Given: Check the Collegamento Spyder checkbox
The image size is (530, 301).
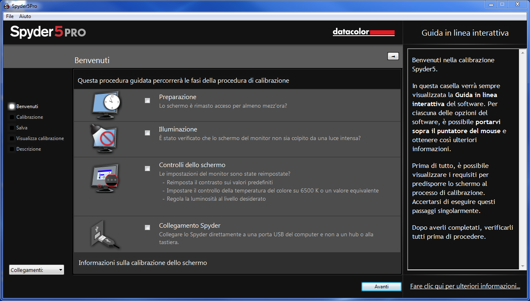Looking at the screenshot, I should [x=147, y=228].
